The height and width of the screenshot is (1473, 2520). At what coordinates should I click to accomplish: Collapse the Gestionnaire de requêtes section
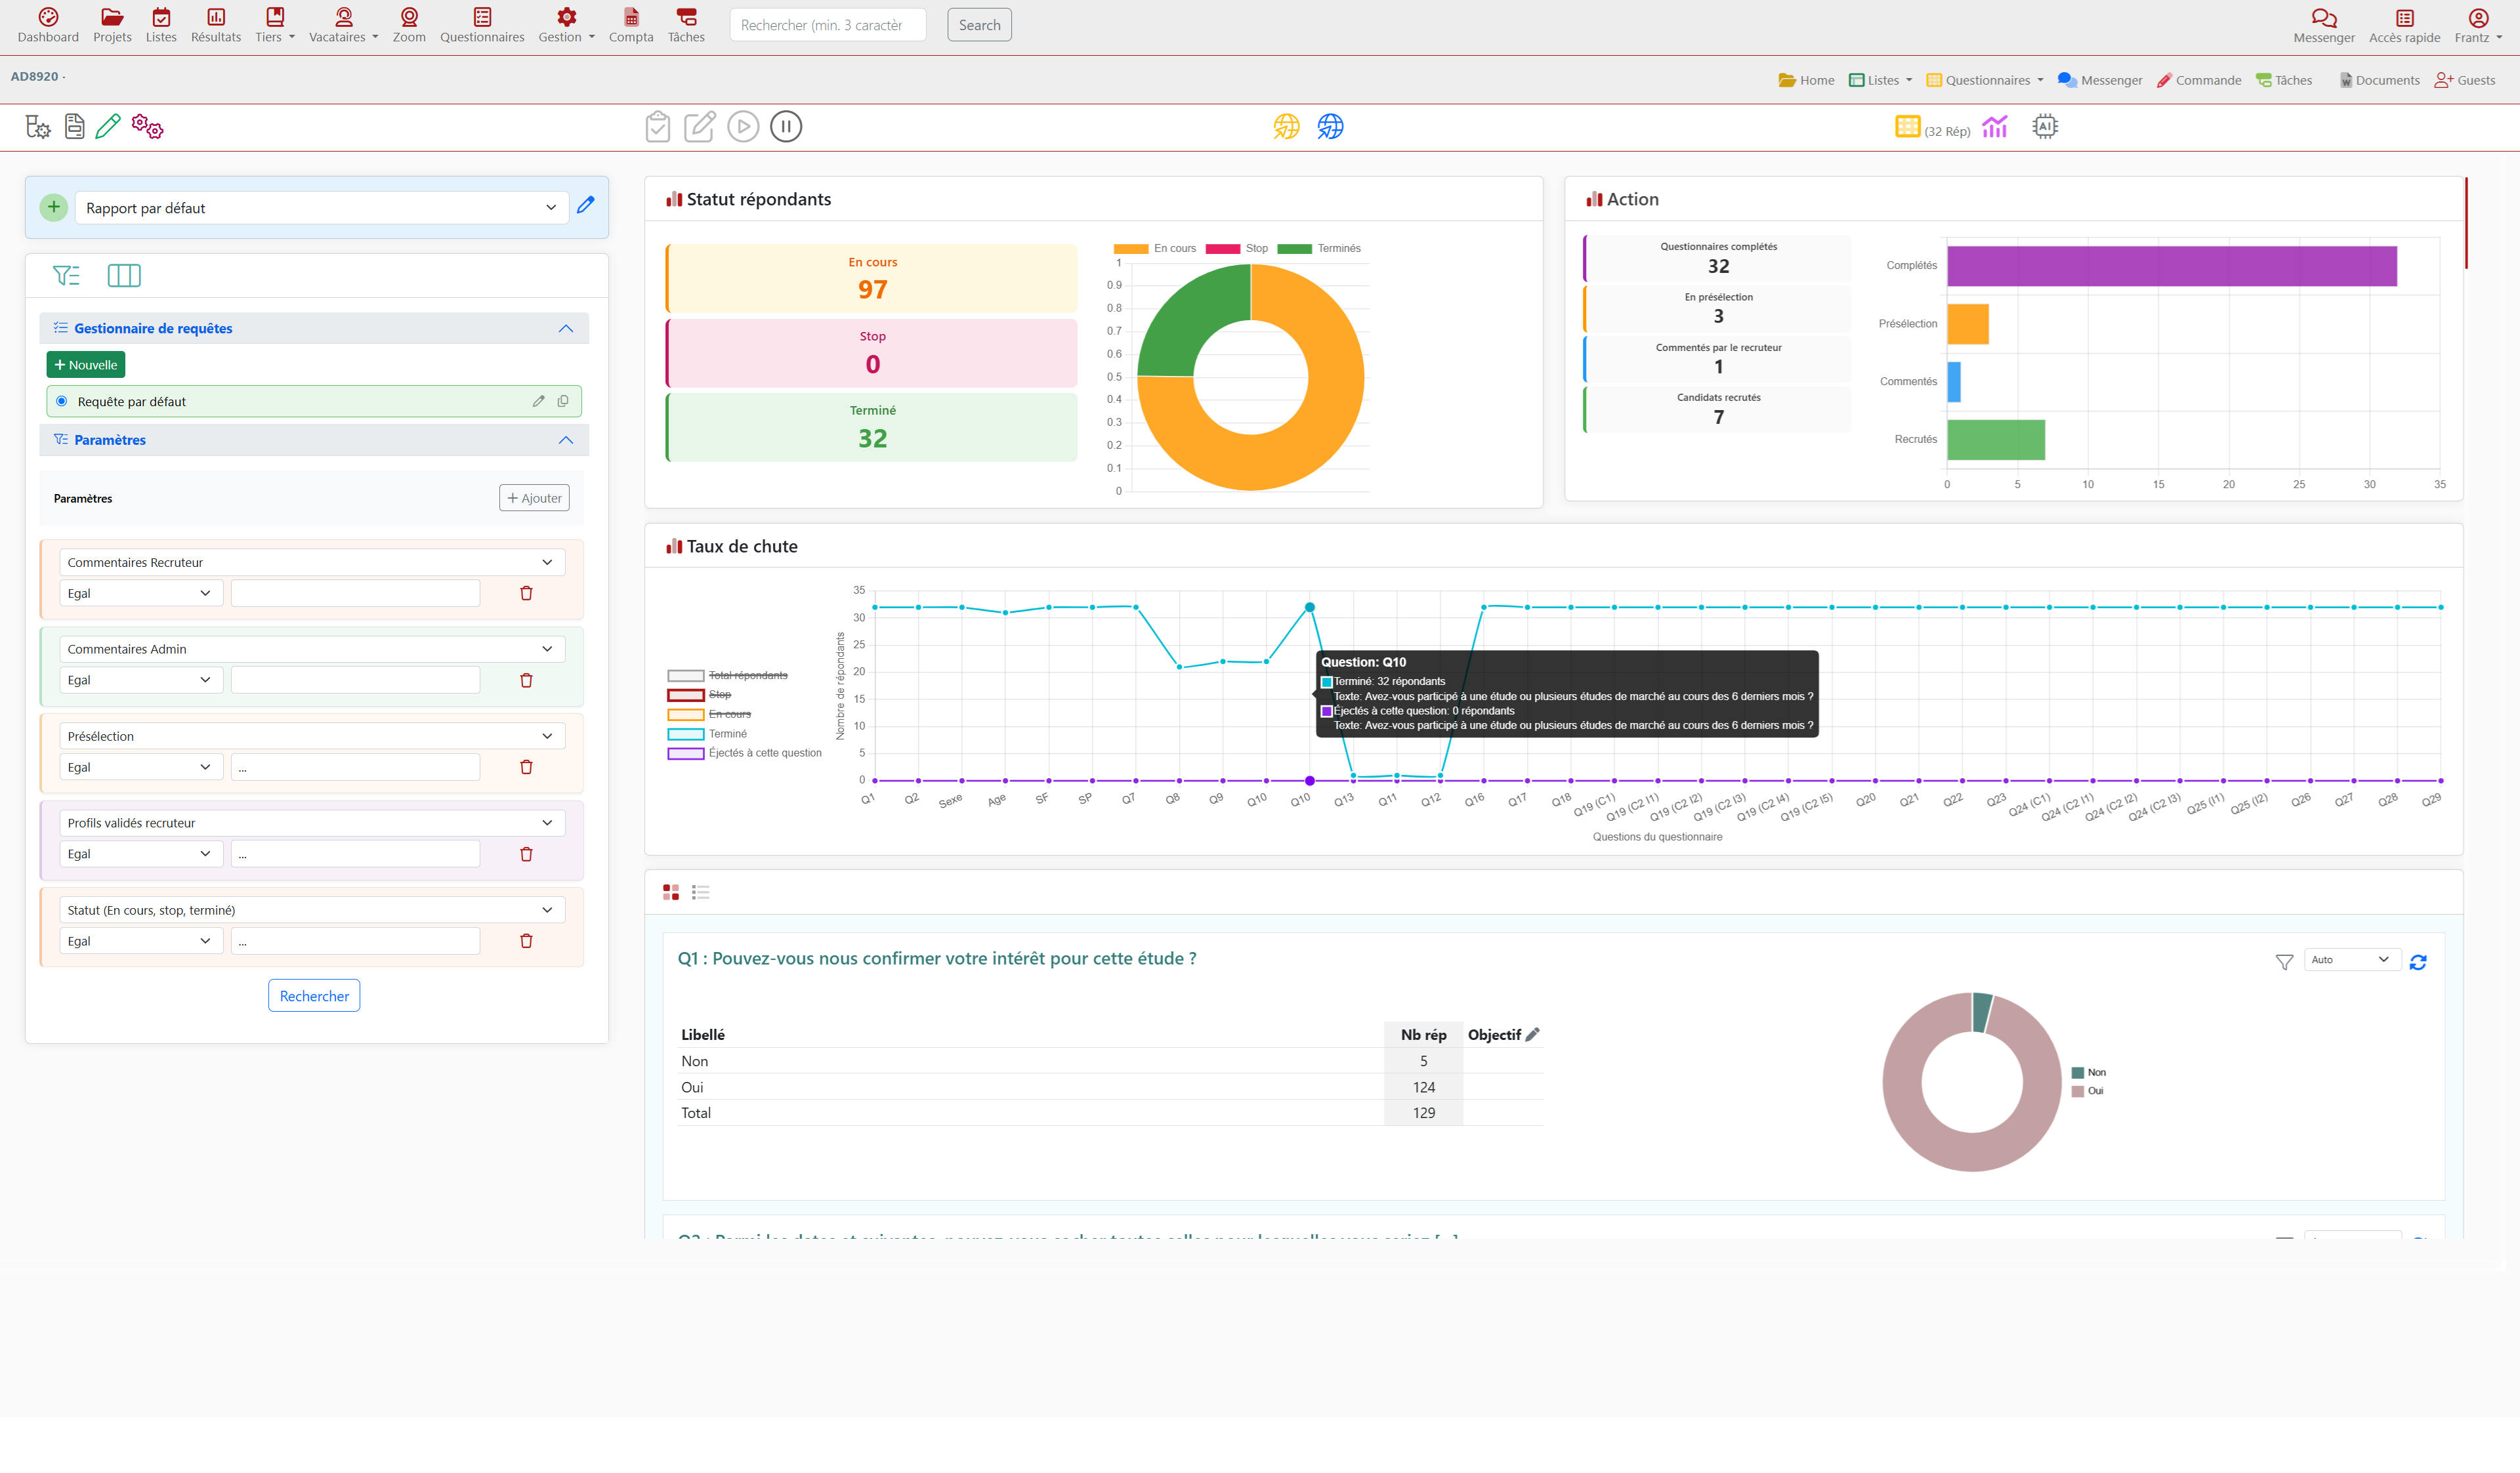(x=566, y=328)
